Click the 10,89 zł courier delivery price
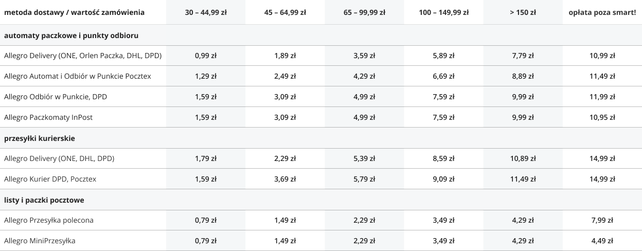Screen dimensions: 642x251 (523, 158)
